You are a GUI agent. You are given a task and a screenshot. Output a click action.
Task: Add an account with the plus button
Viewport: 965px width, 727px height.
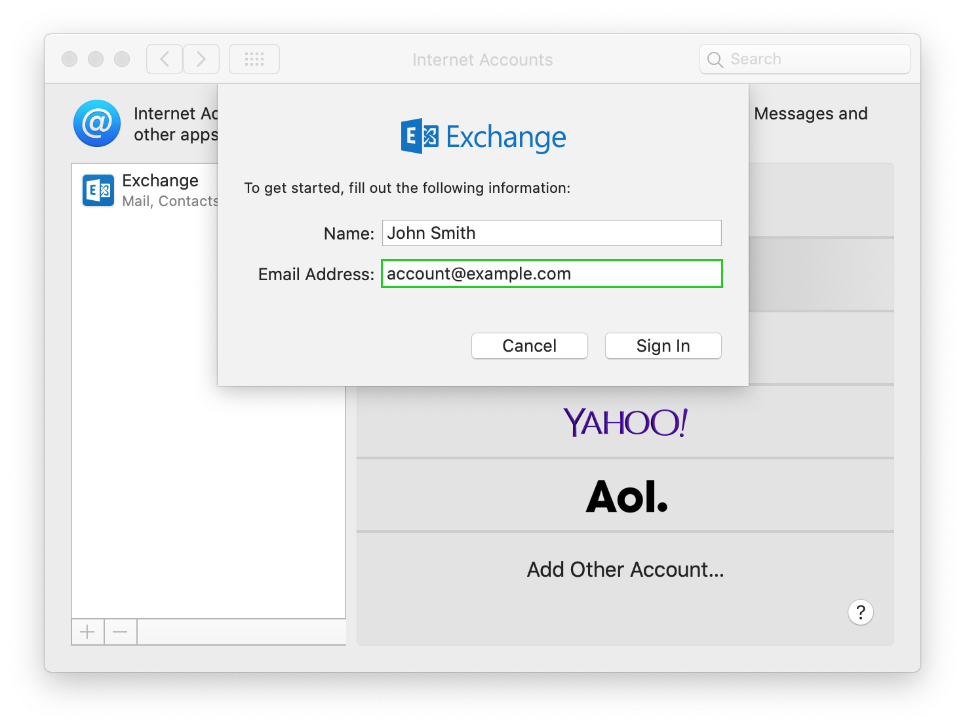tap(87, 632)
